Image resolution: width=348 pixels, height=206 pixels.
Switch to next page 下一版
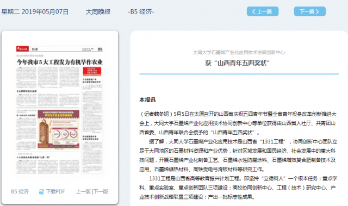coord(101,191)
